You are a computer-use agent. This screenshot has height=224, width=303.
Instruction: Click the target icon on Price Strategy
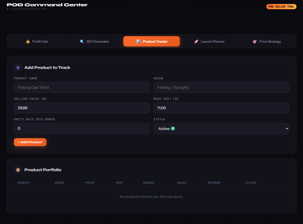(255, 41)
